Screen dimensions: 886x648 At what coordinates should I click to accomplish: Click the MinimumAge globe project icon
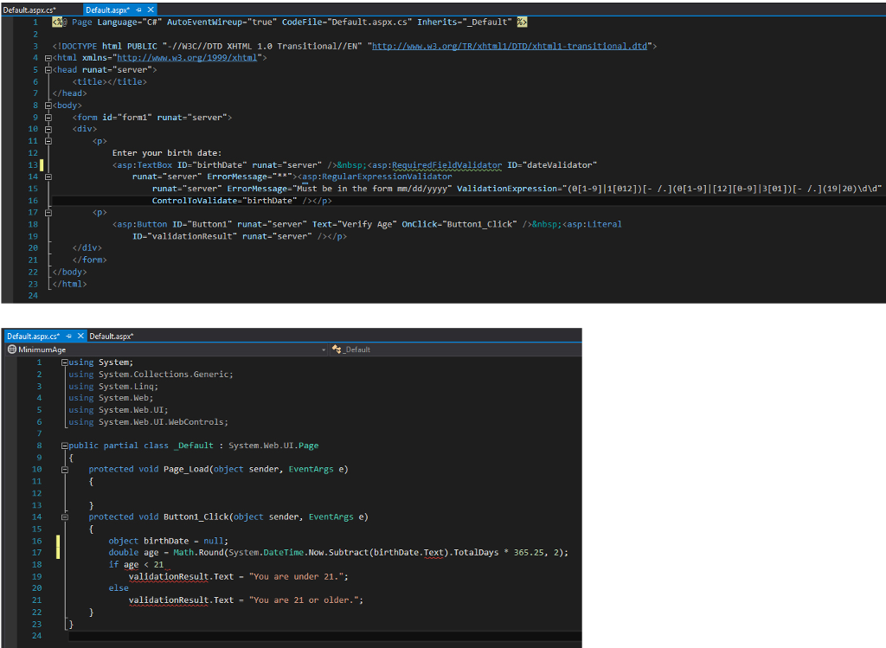tap(12, 350)
